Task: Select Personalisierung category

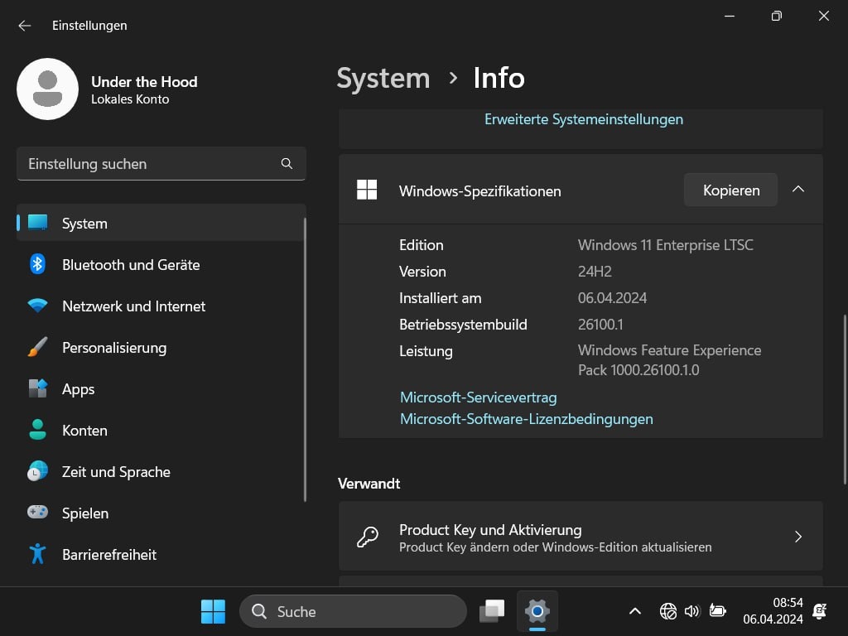Action: point(161,348)
